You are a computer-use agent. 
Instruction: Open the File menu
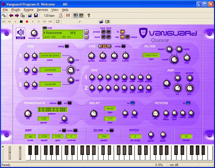coord(5,10)
